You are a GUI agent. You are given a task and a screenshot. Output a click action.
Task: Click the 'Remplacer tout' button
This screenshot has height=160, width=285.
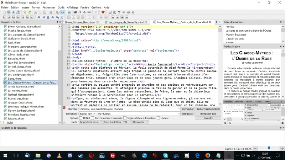click(x=208, y=114)
